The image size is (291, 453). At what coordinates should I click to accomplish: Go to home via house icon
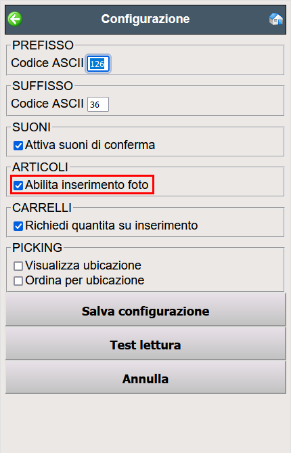[x=275, y=19]
